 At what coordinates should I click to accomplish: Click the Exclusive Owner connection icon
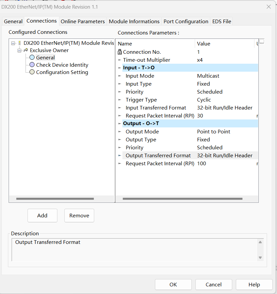[26, 50]
